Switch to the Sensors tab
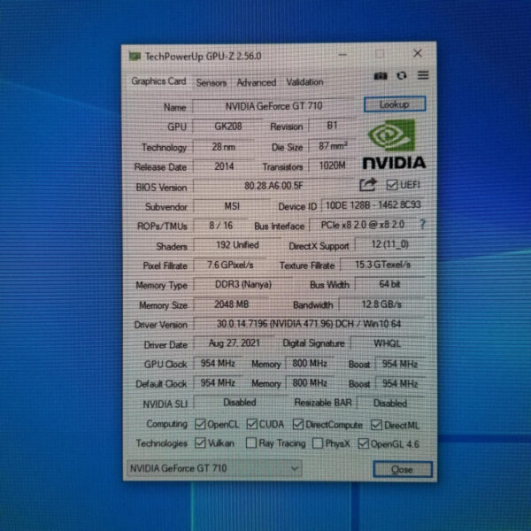The width and height of the screenshot is (531, 531). point(212,82)
